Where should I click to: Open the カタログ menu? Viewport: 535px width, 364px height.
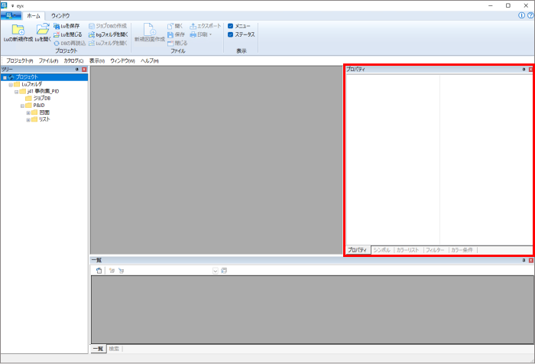click(x=73, y=60)
